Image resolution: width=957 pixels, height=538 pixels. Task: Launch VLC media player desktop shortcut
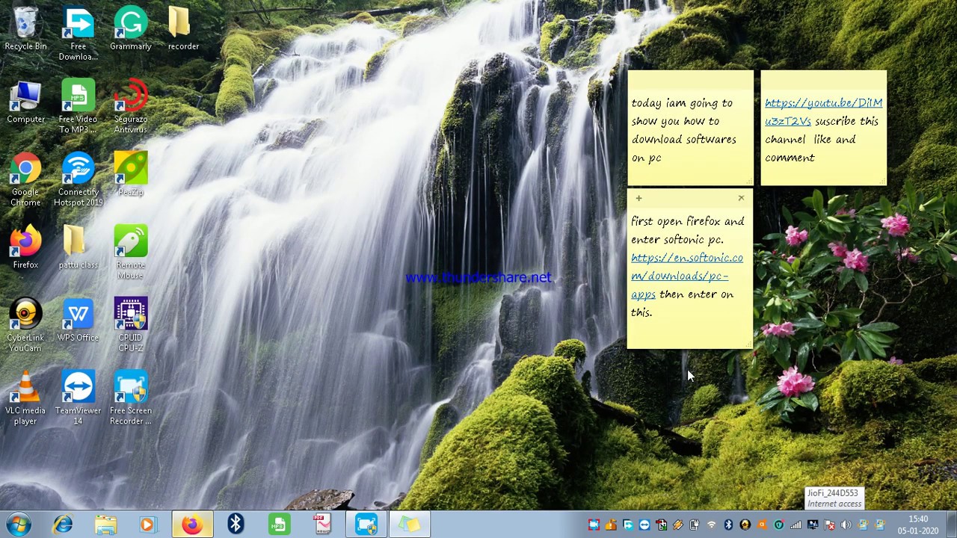coord(25,398)
